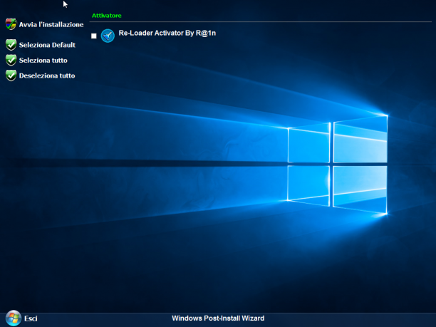Click the Avvia l'installazione shield icon
This screenshot has height=327, width=436.
pos(11,24)
